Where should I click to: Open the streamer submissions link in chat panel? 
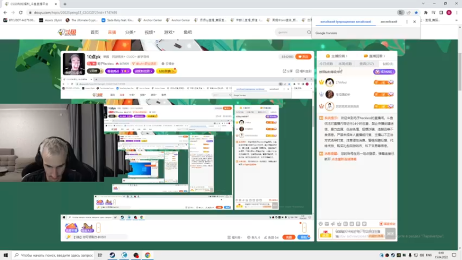[337, 56]
